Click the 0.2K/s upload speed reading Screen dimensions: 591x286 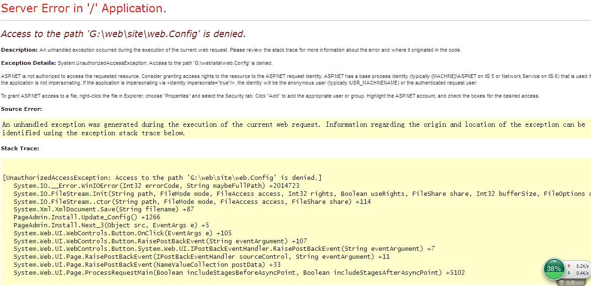(x=582, y=266)
